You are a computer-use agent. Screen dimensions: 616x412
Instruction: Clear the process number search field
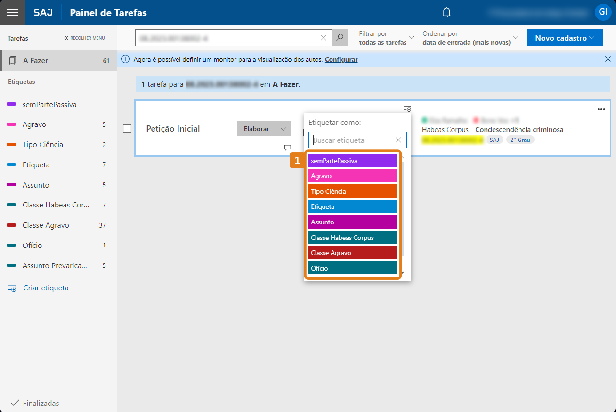[x=324, y=38]
